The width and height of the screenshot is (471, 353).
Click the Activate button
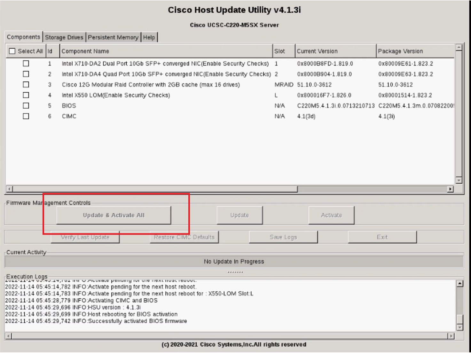[x=331, y=215]
